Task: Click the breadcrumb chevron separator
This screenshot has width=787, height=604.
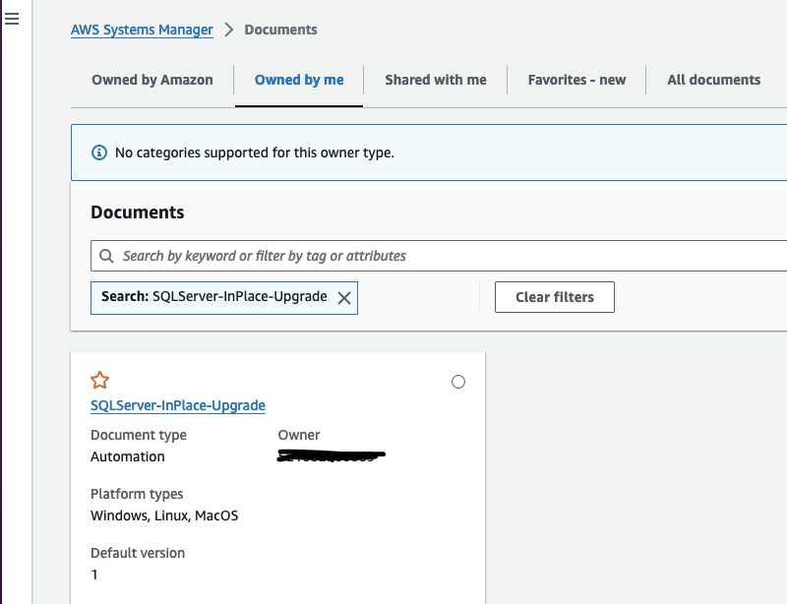Action: [228, 30]
